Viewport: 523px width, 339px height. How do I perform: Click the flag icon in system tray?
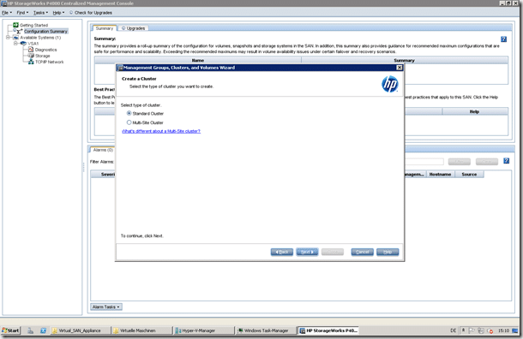click(x=472, y=330)
